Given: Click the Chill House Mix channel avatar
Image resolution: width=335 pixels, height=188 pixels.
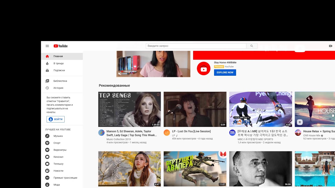Looking at the screenshot, I should pos(298,133).
